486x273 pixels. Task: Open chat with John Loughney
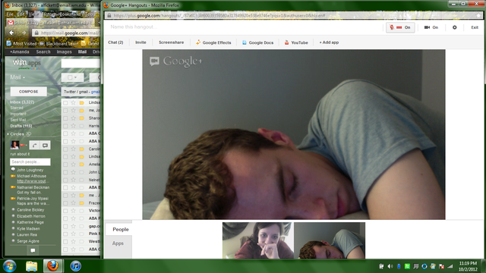click(30, 170)
